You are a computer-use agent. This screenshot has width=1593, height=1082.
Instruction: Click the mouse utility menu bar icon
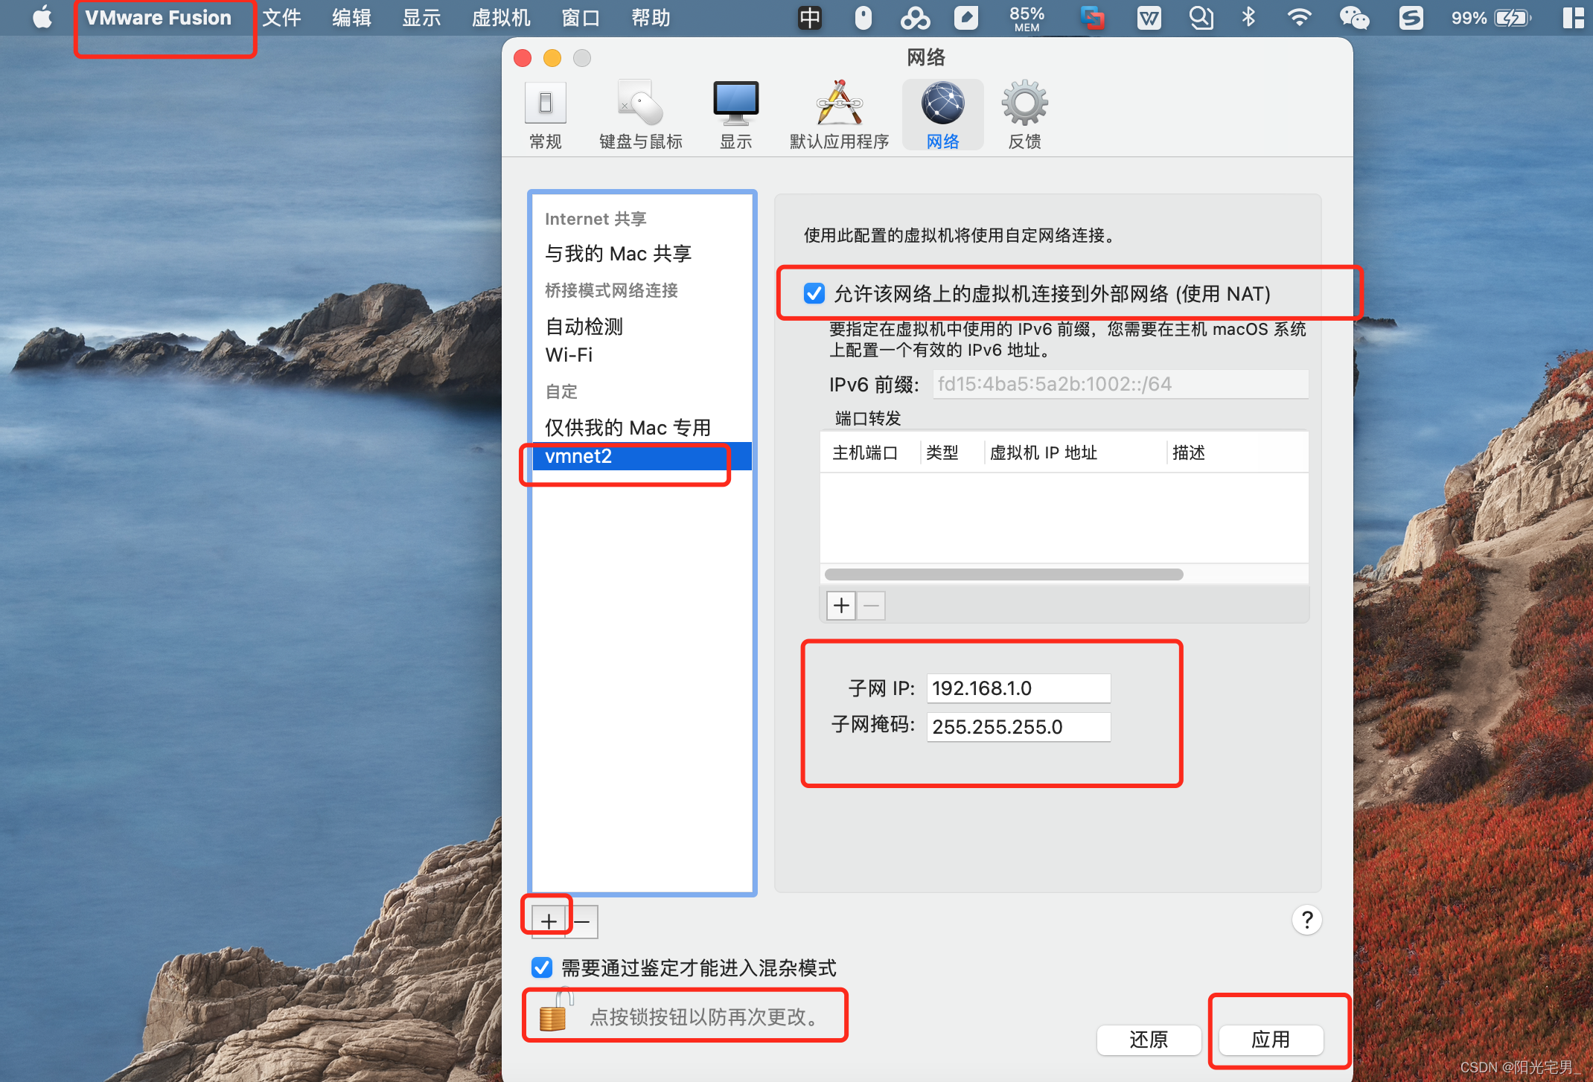(863, 18)
